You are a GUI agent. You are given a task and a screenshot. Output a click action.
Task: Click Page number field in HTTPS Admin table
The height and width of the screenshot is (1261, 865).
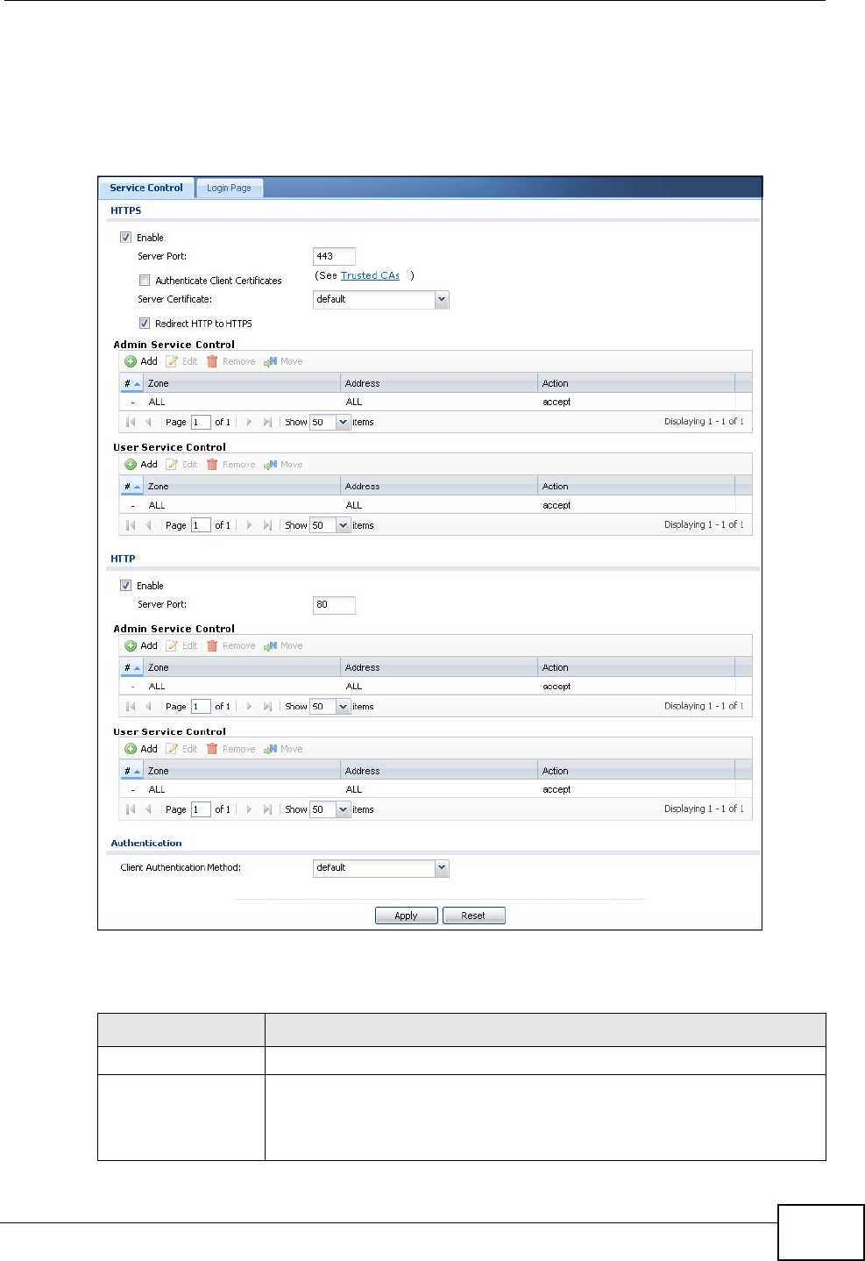tap(201, 422)
